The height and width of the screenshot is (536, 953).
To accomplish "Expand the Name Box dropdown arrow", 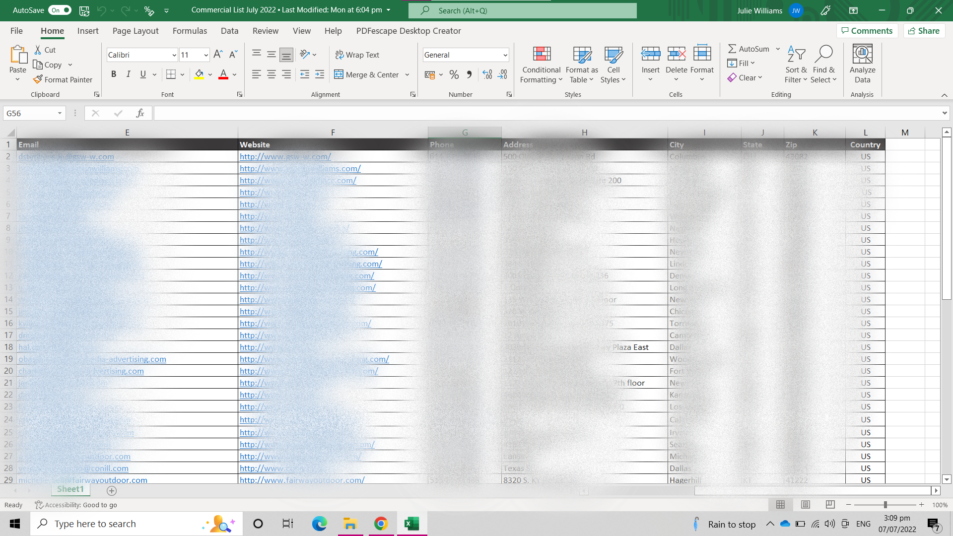I will click(60, 113).
